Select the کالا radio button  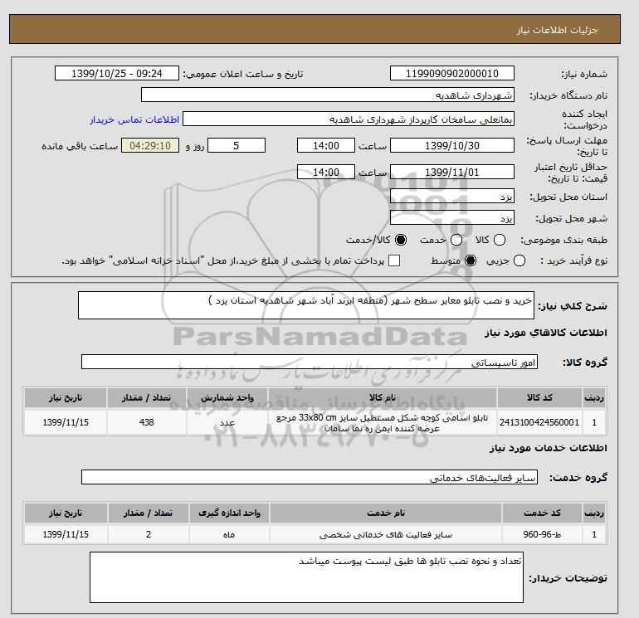(x=500, y=240)
